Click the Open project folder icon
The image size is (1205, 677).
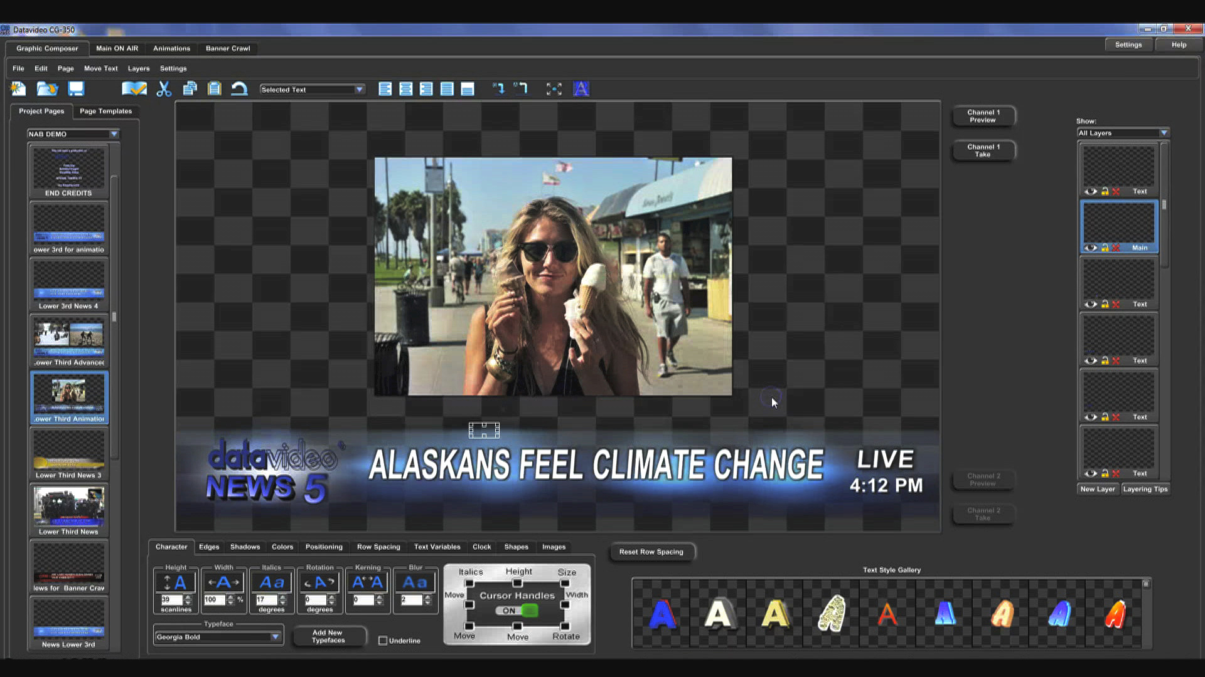coord(47,89)
